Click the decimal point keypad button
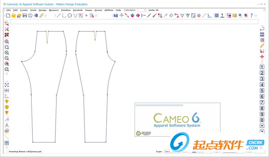The height and width of the screenshot is (157, 269). (262, 126)
